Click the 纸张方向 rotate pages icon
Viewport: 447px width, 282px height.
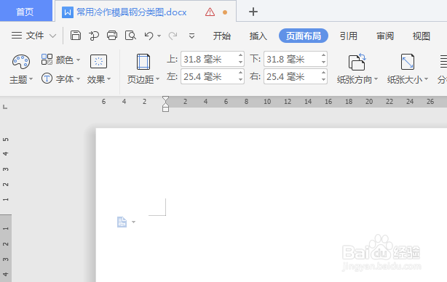click(x=357, y=62)
